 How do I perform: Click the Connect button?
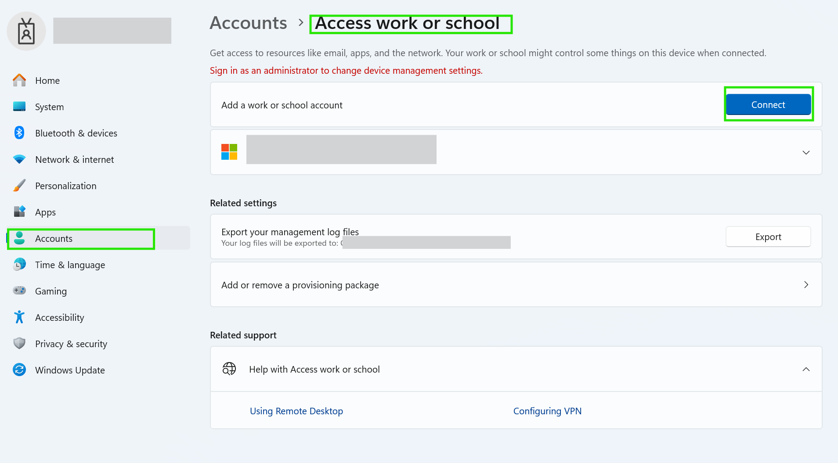tap(768, 104)
